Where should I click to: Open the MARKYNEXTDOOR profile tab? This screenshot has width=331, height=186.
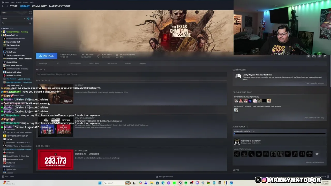tap(60, 6)
